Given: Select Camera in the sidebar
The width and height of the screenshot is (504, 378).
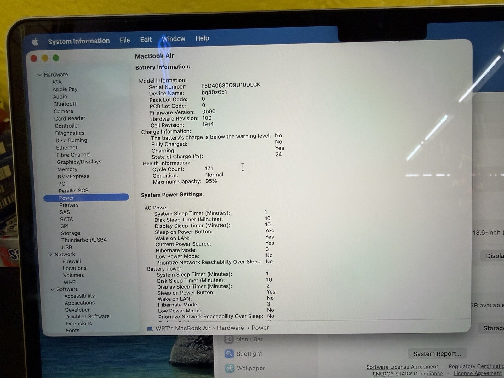Looking at the screenshot, I should (63, 111).
